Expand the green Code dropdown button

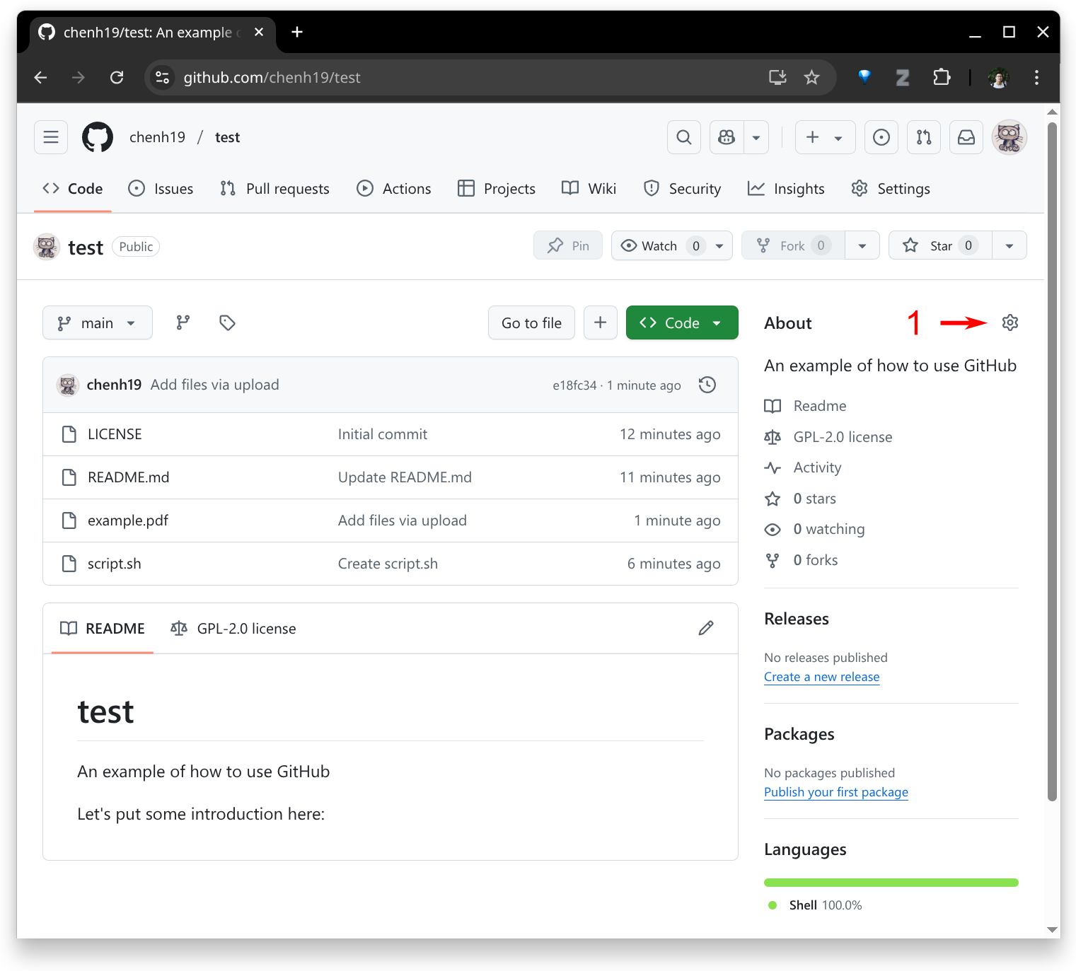point(682,322)
